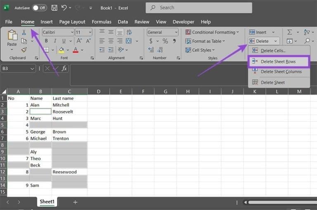Screen dimensions: 317x210
Task: Open the File tab
Action: pos(9,22)
